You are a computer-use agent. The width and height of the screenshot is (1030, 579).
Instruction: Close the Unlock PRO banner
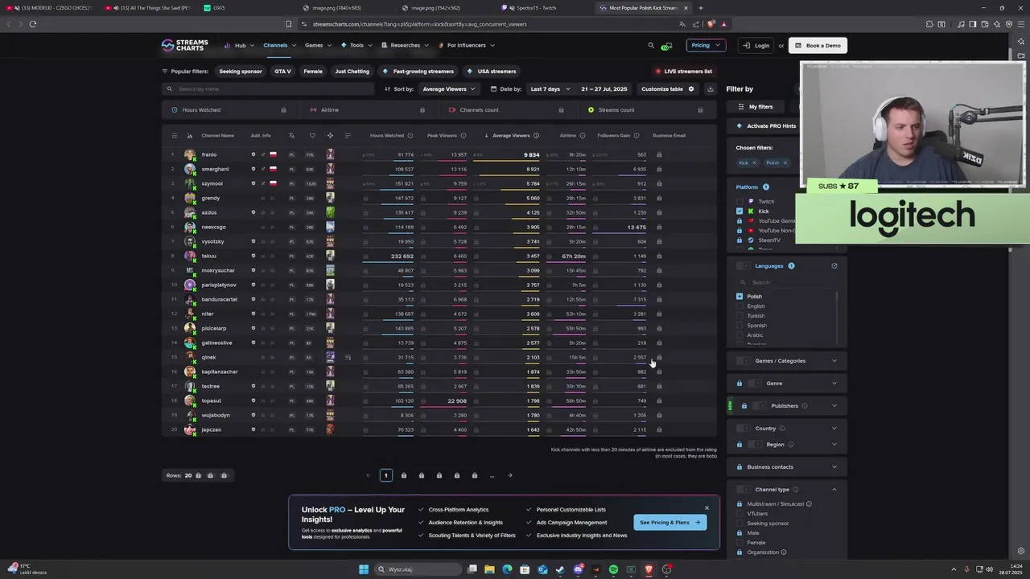click(707, 507)
